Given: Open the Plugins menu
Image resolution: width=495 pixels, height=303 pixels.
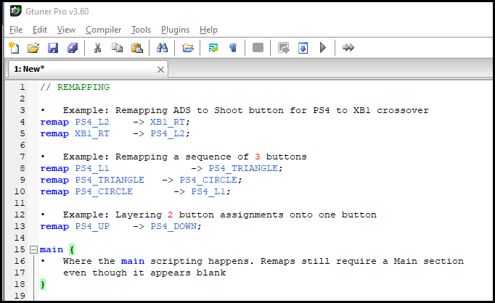Looking at the screenshot, I should [175, 30].
